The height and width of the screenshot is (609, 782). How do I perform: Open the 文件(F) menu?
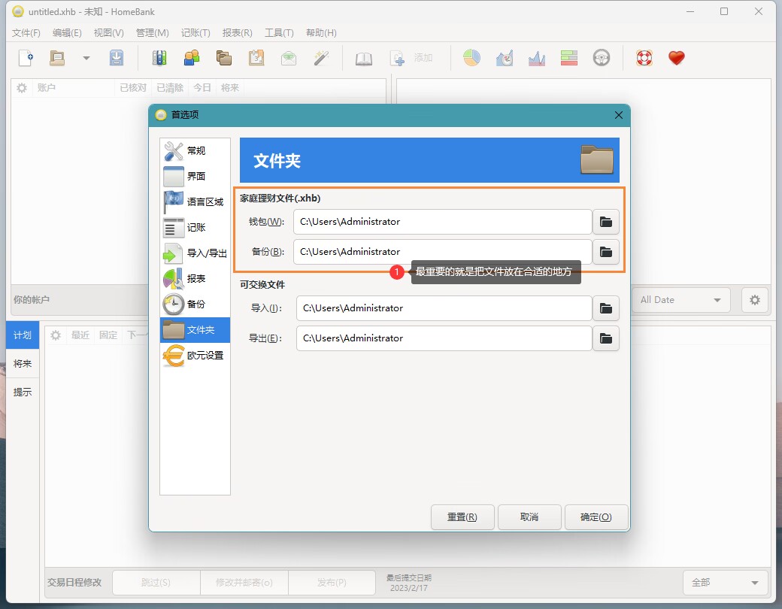(x=26, y=33)
